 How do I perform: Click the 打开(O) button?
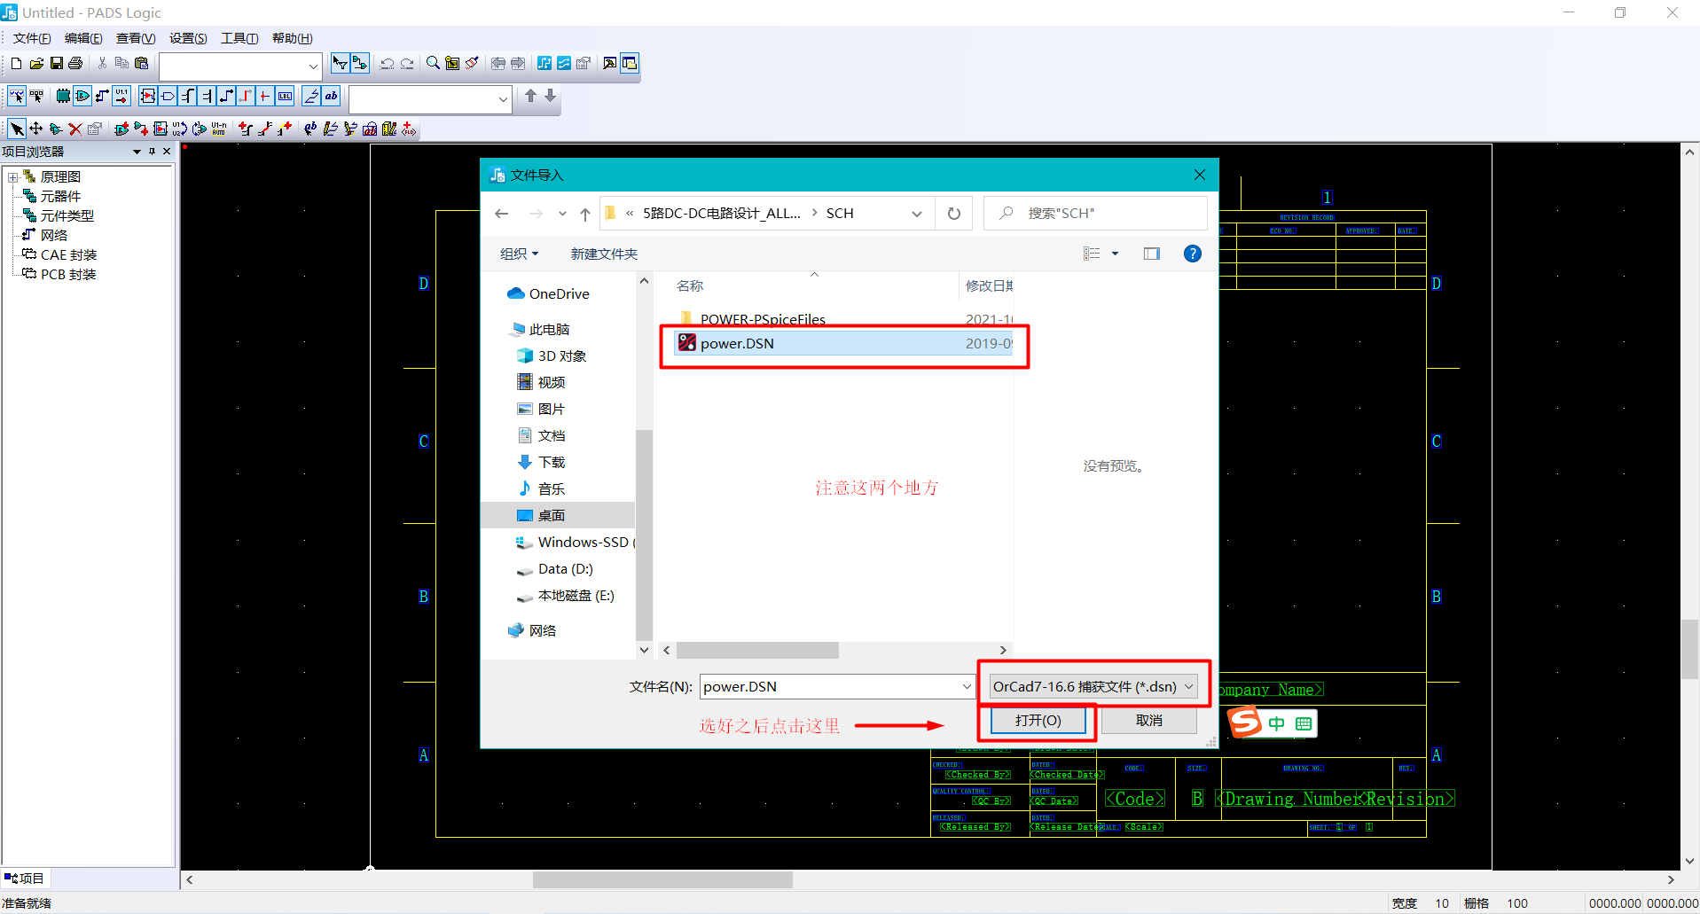click(1038, 721)
